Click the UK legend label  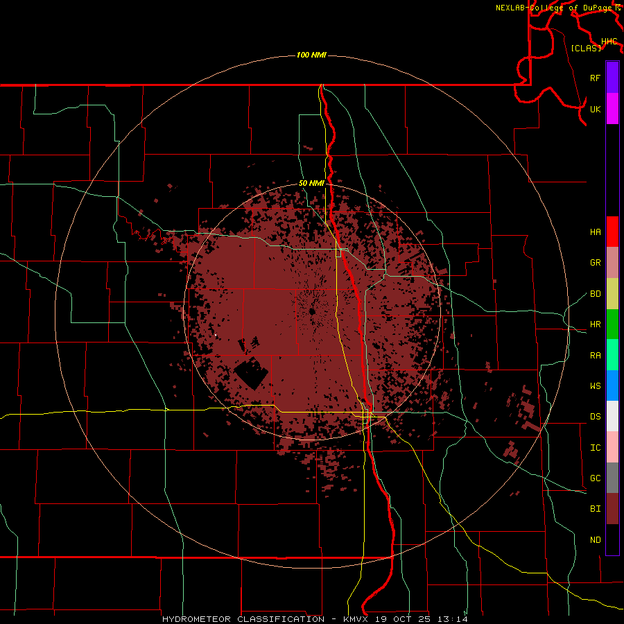click(596, 109)
